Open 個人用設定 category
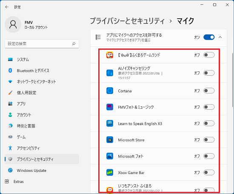 pos(42,92)
